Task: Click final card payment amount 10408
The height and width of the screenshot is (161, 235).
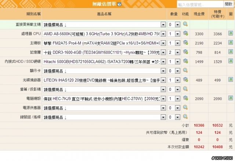Action: coord(217,147)
